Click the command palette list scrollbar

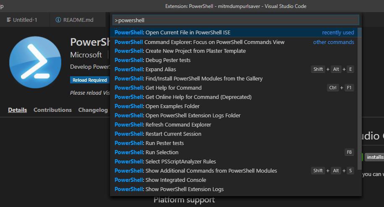point(360,98)
